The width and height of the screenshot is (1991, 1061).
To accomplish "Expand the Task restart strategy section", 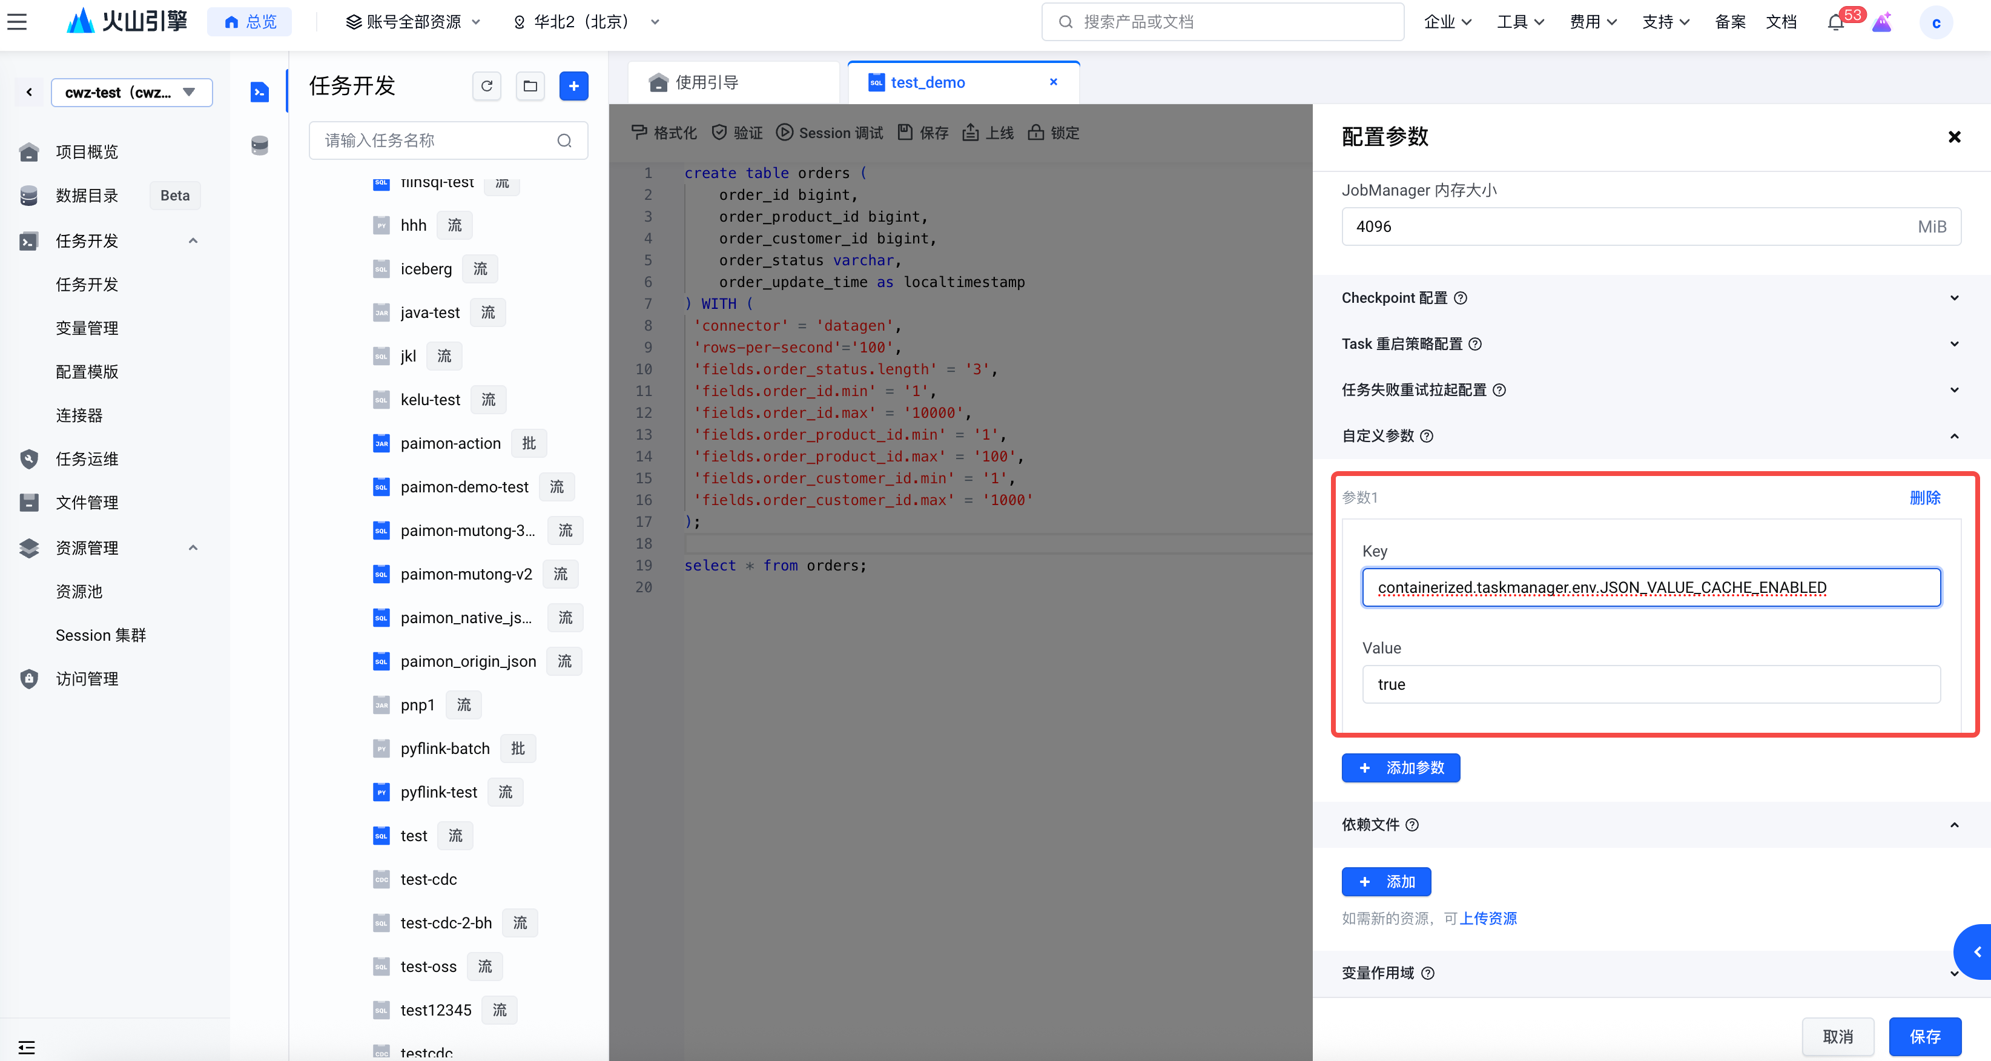I will (x=1954, y=344).
